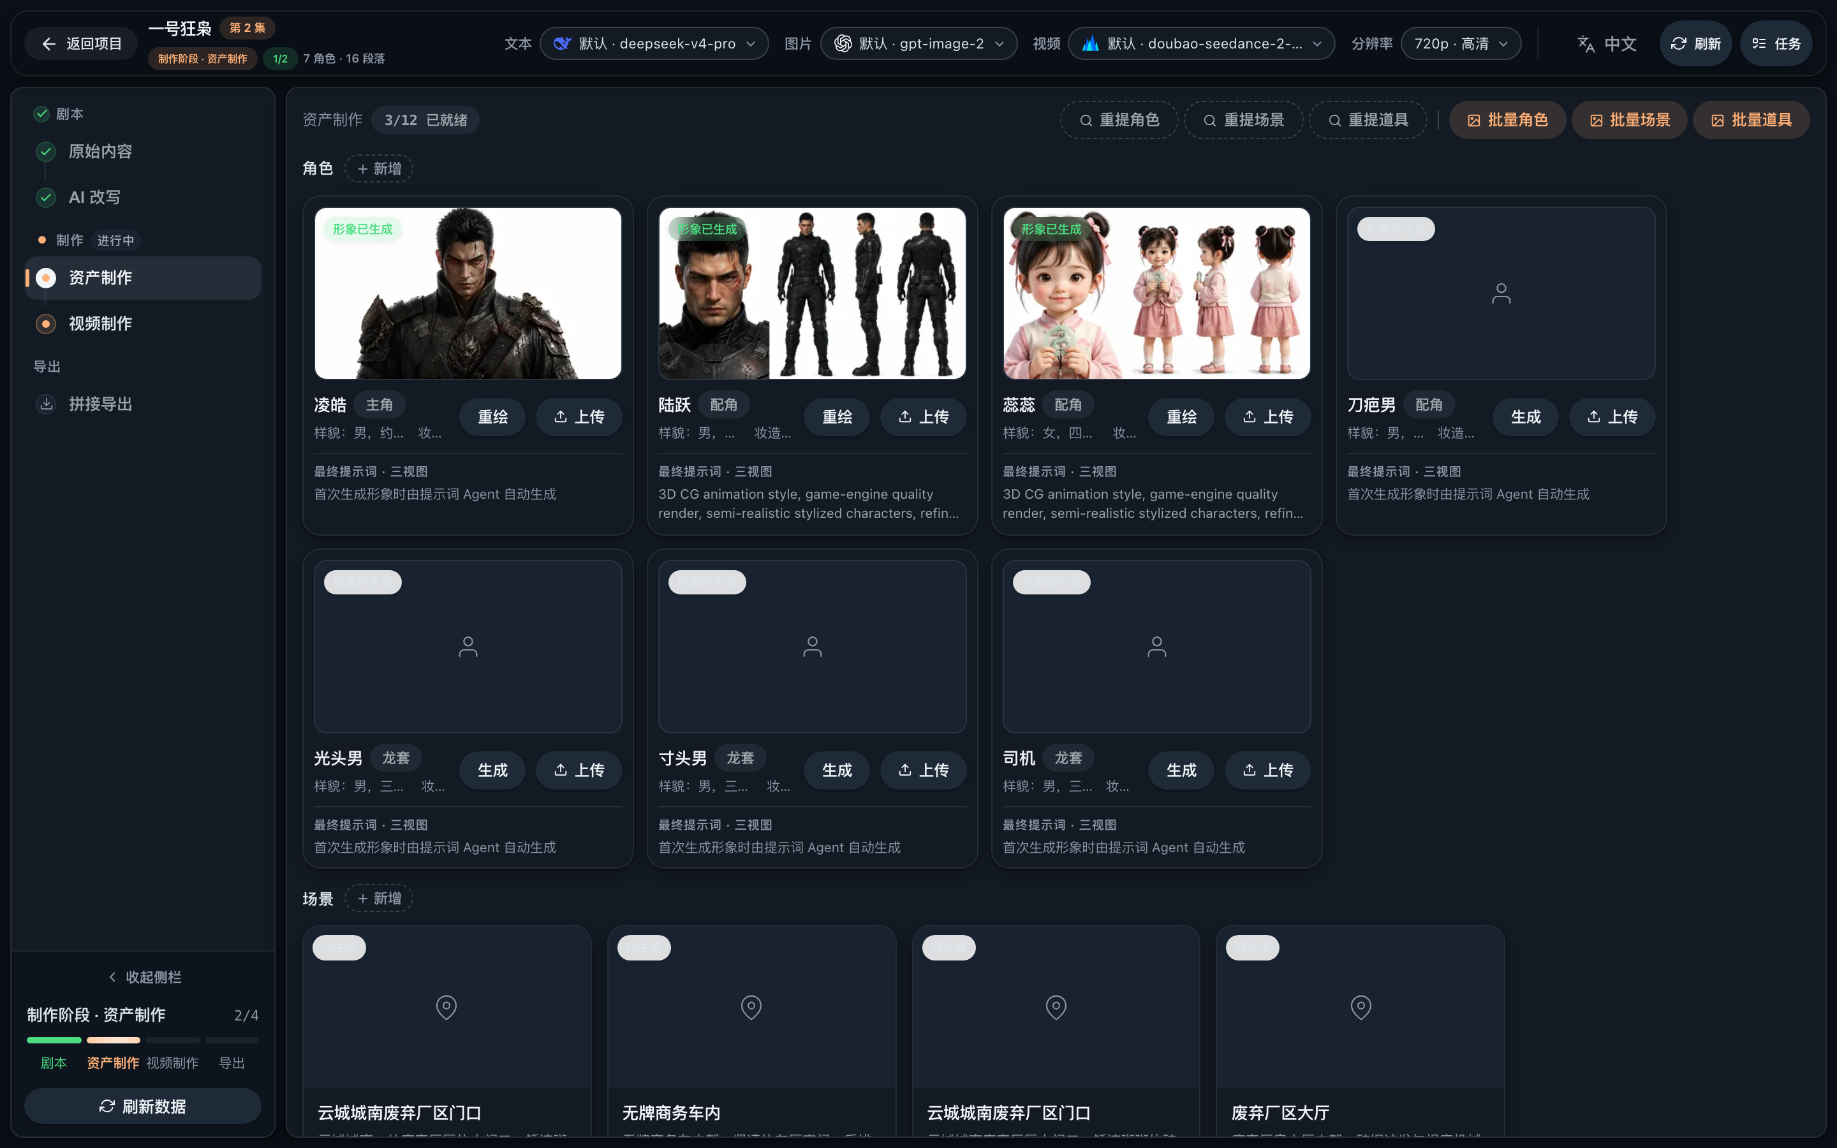Click the + 新增 button beside 角色
Screen dimensions: 1837x1148
[x=379, y=168]
